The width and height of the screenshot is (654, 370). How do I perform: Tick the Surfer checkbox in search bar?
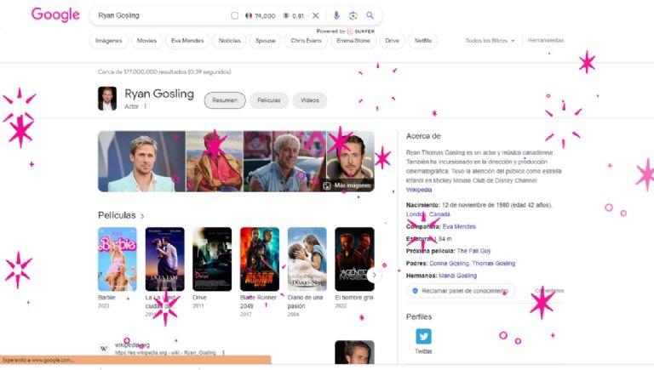point(234,15)
